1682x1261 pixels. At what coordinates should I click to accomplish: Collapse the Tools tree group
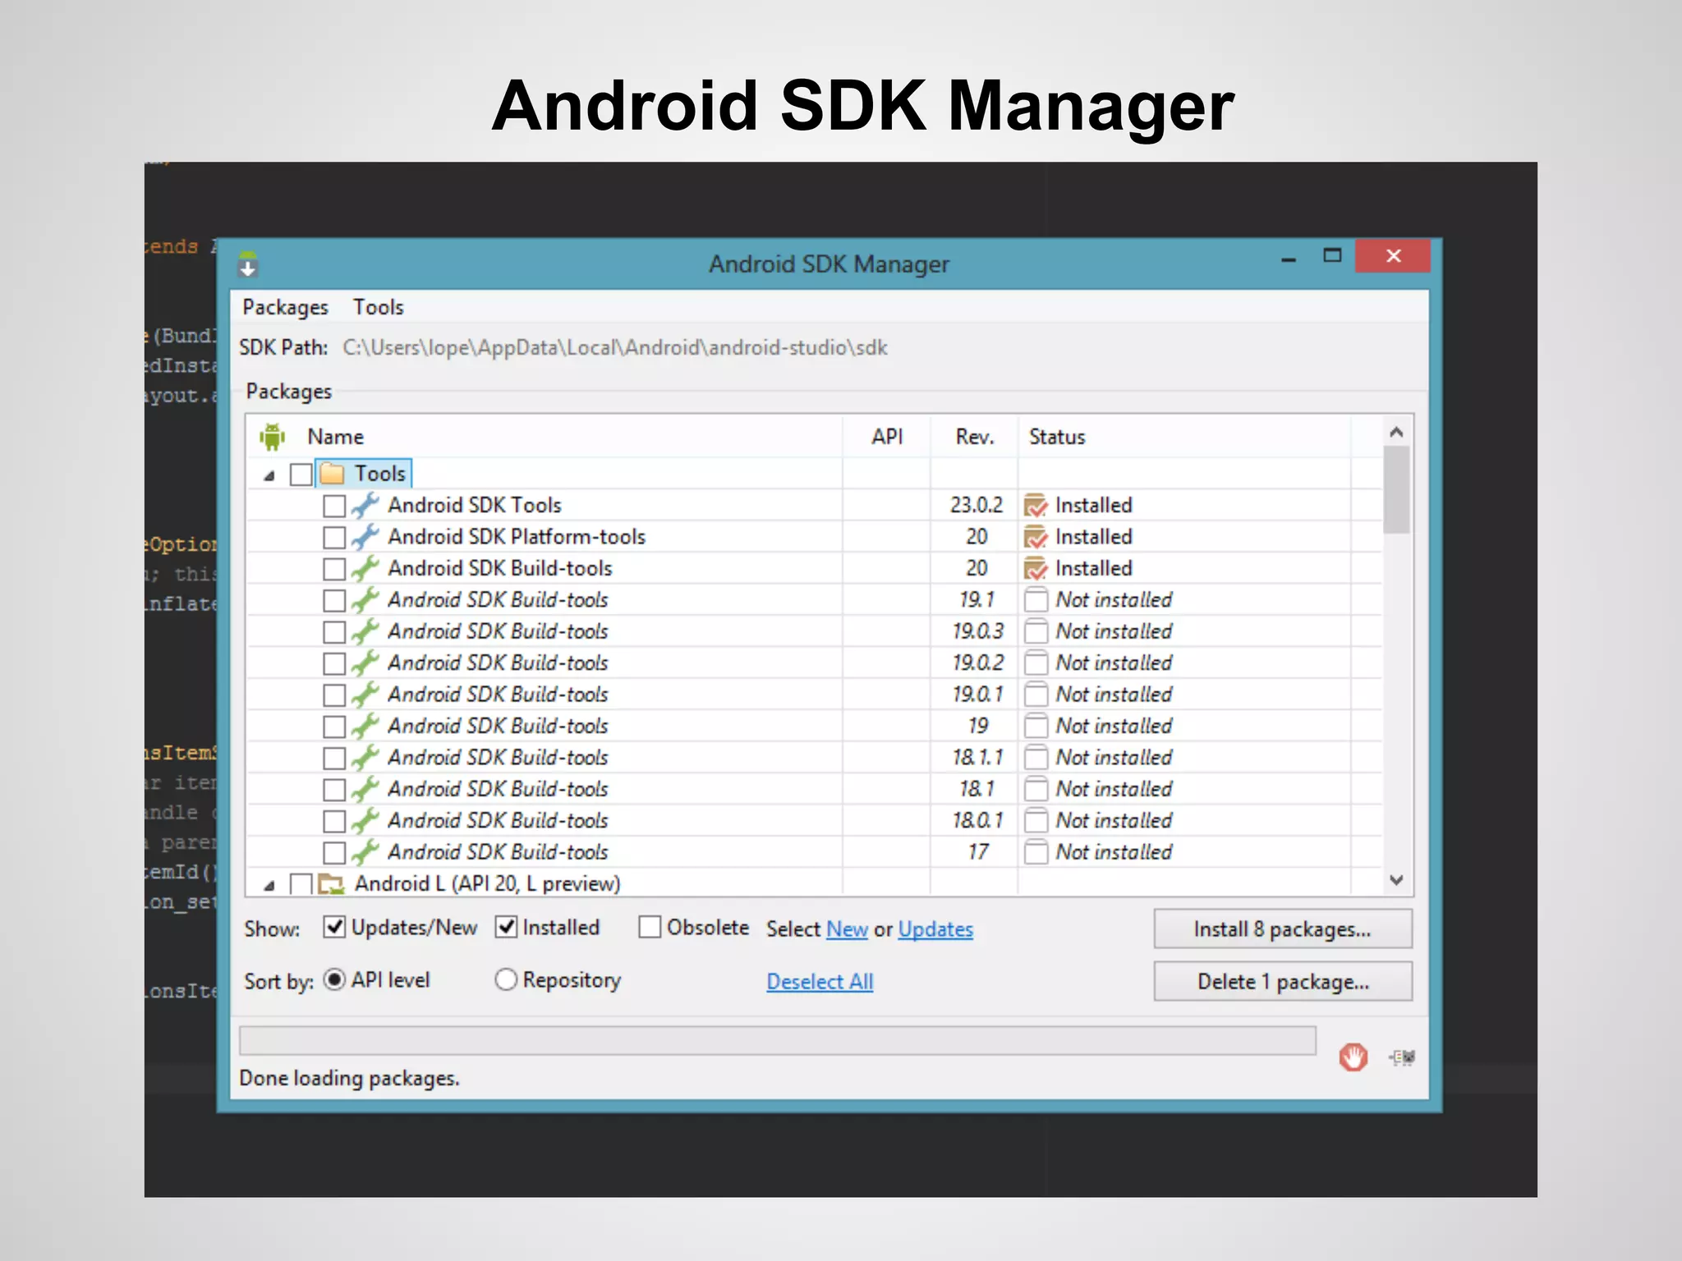269,475
